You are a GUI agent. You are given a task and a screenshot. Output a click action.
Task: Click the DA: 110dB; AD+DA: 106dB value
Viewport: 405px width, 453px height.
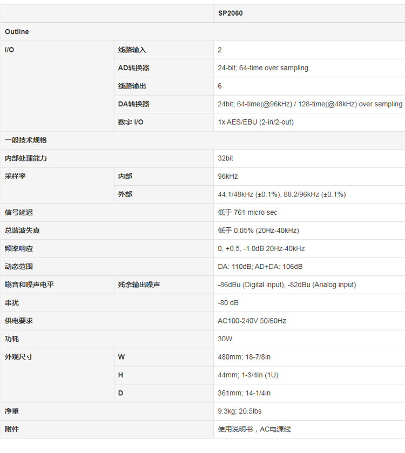click(260, 267)
